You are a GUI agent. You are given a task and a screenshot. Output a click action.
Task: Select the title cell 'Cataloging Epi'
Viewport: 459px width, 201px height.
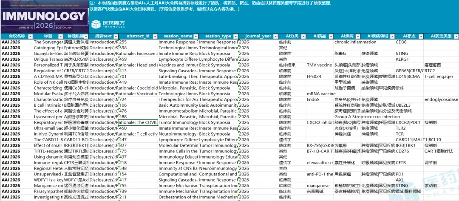tap(48, 48)
